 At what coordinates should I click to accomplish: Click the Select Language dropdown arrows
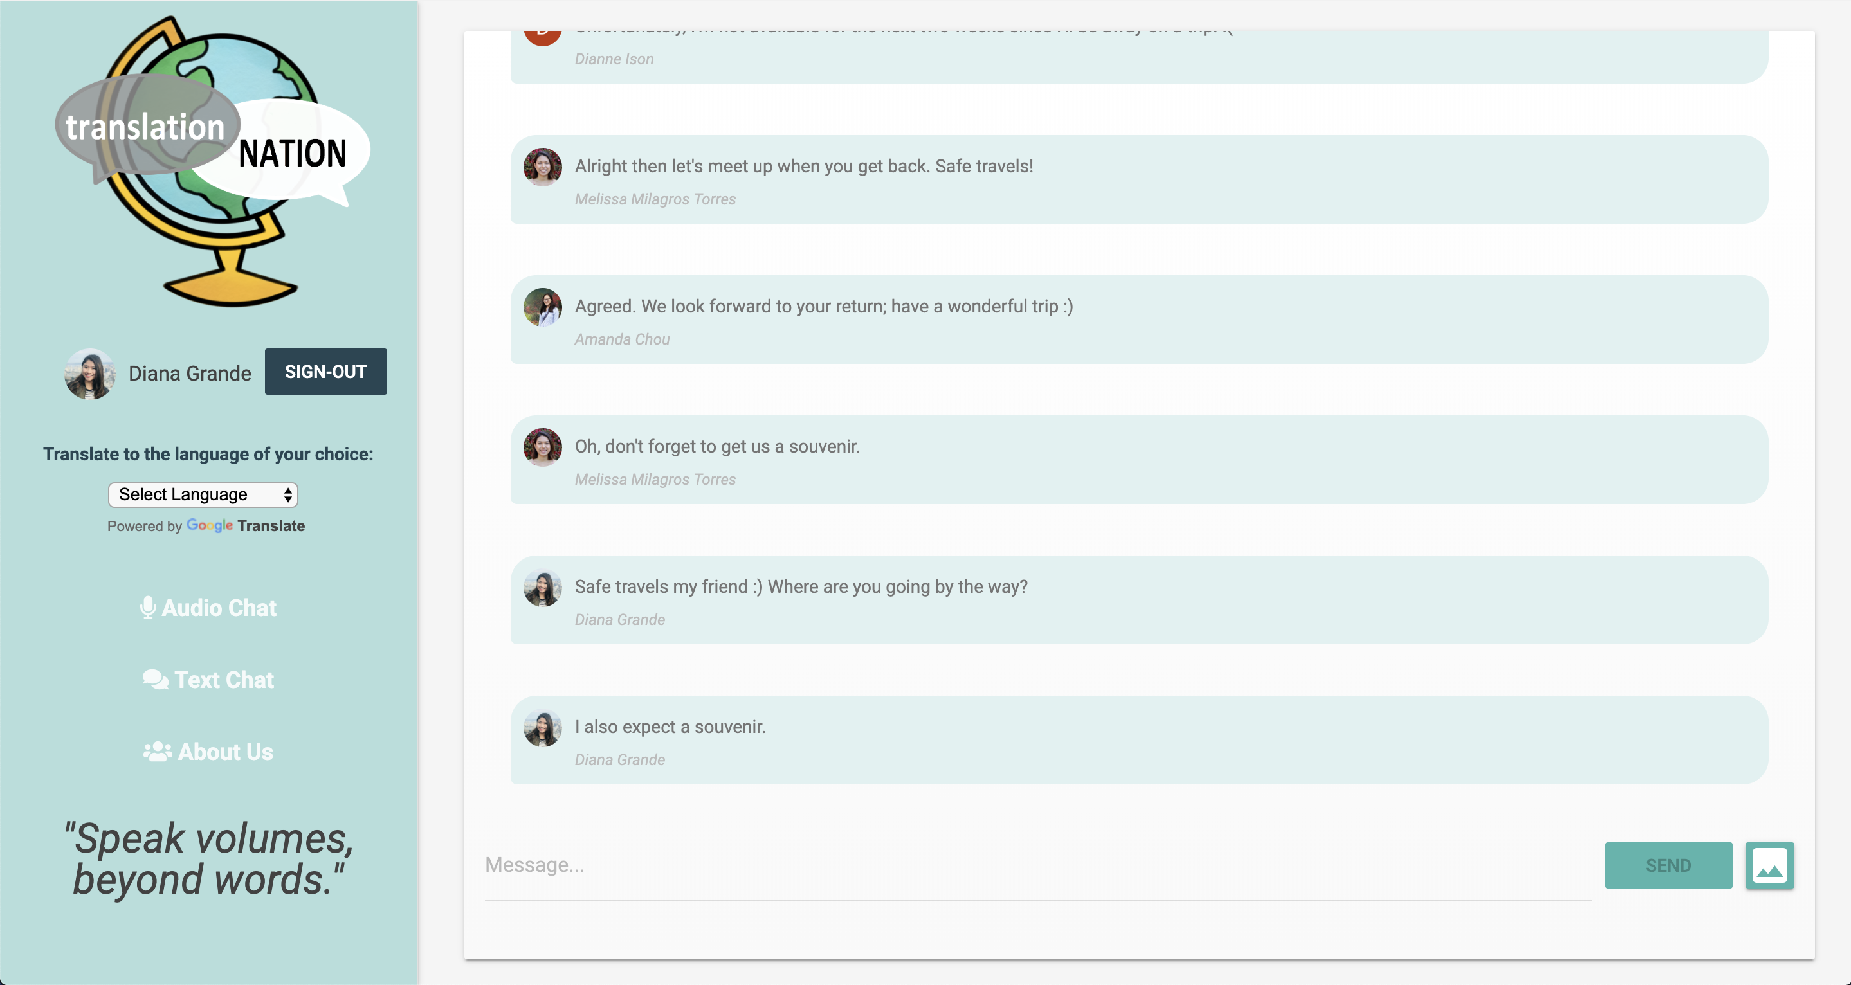click(287, 494)
